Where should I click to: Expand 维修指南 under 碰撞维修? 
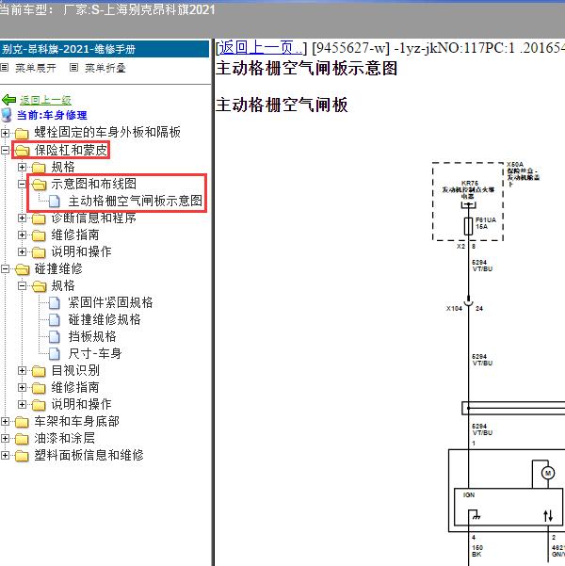22,387
